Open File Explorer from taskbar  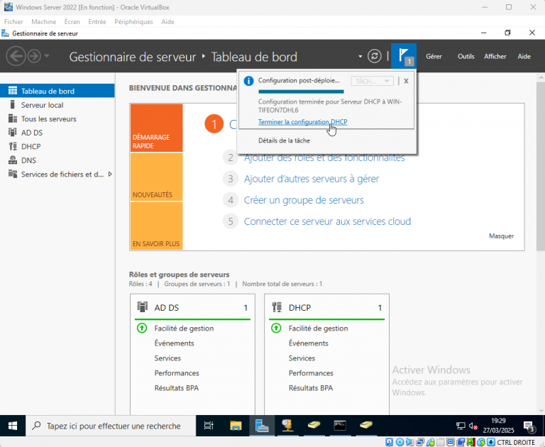click(236, 426)
